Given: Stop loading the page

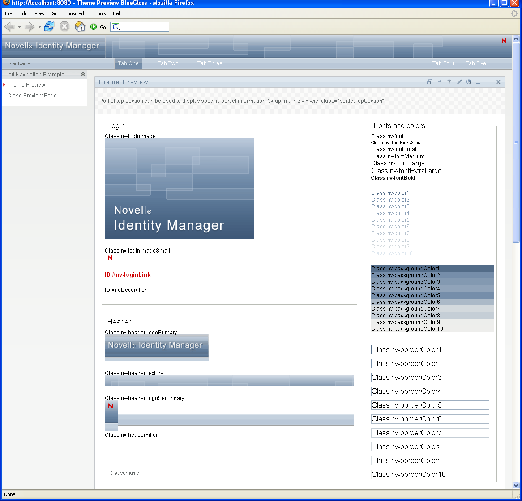Looking at the screenshot, I should 64,26.
